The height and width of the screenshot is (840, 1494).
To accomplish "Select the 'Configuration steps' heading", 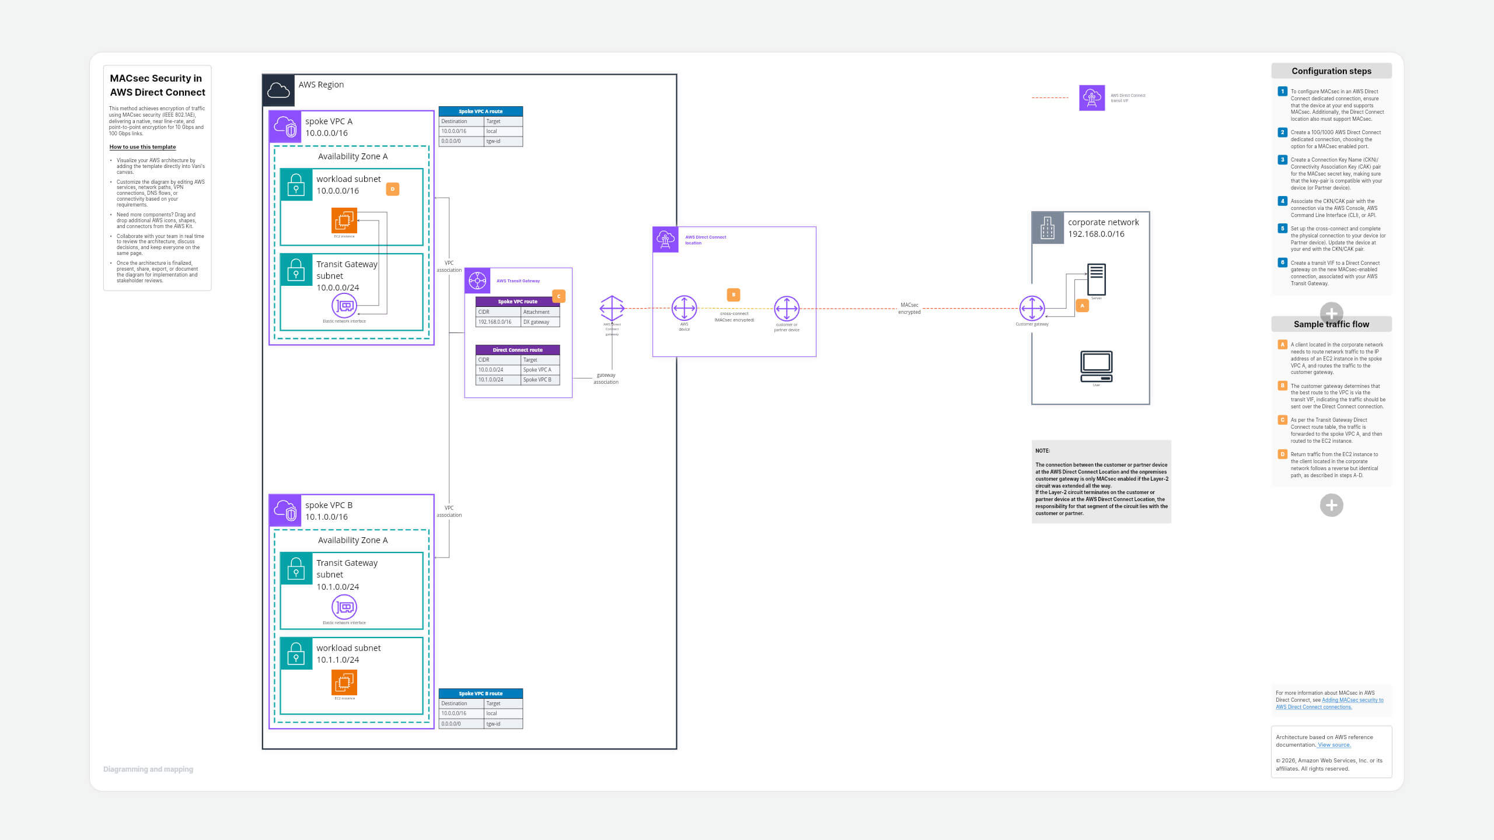I will (1332, 71).
